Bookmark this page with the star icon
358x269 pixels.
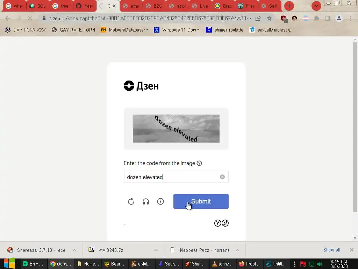click(269, 18)
